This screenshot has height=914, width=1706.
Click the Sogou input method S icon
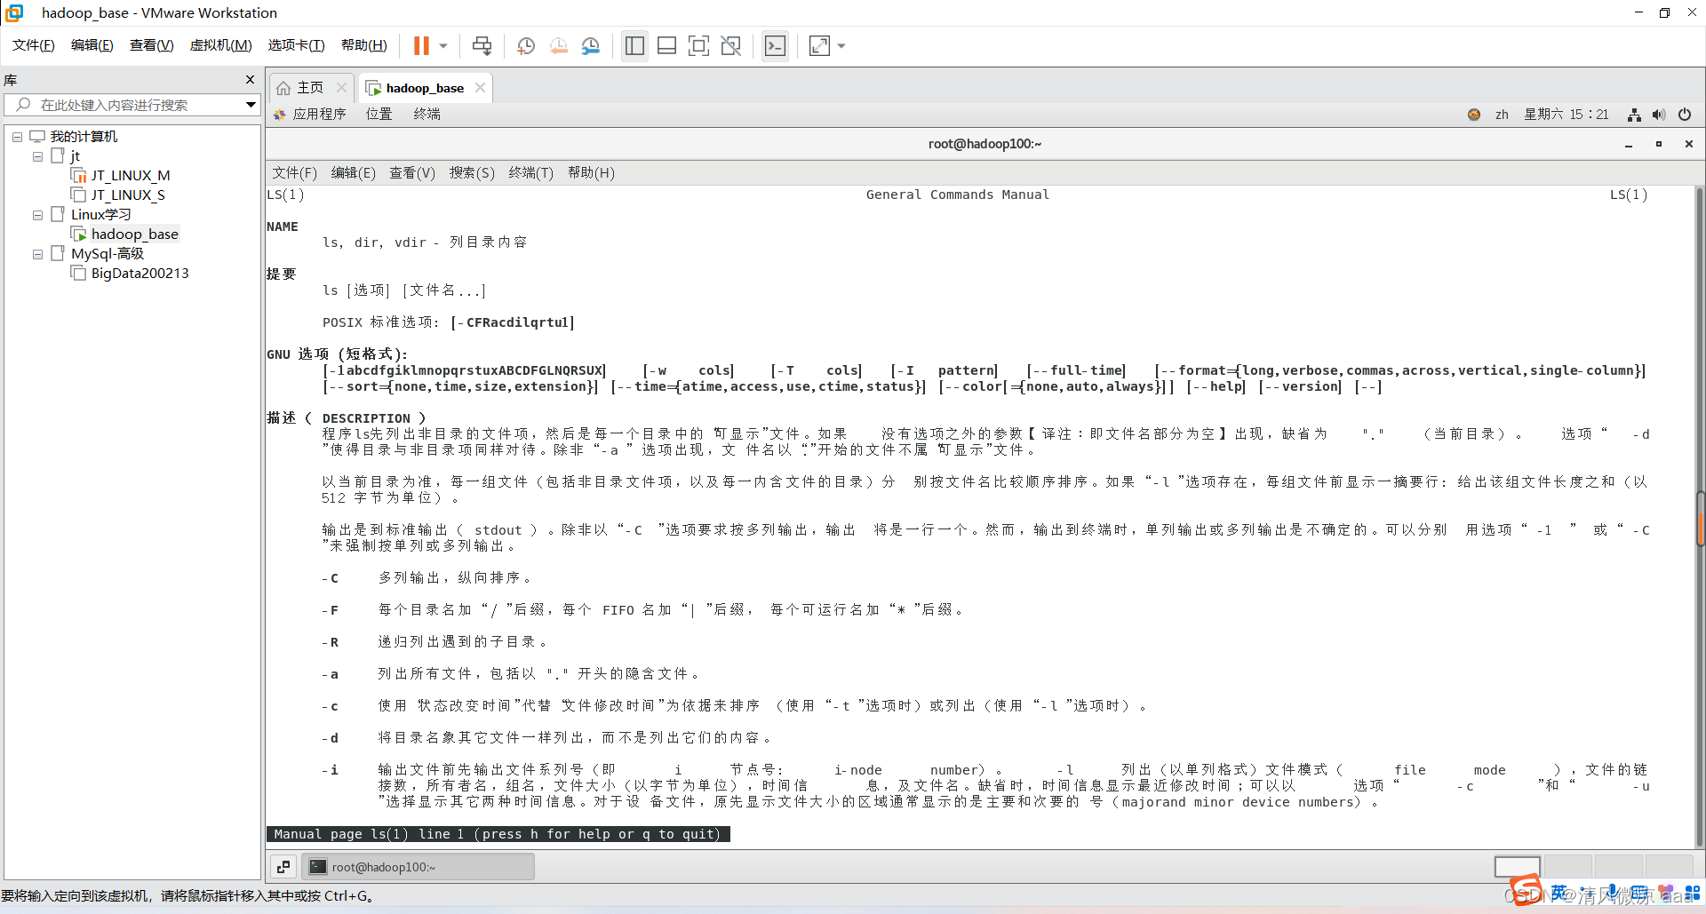(x=1527, y=890)
